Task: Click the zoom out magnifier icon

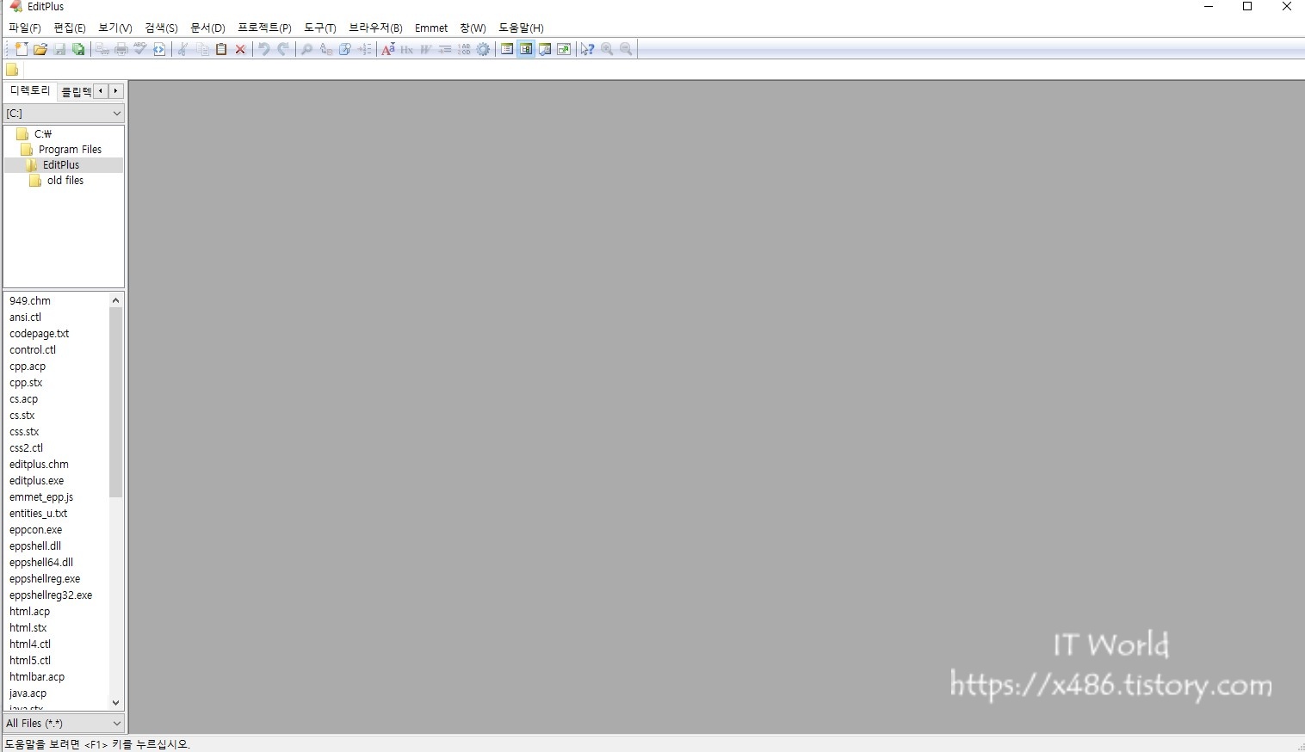Action: point(626,49)
